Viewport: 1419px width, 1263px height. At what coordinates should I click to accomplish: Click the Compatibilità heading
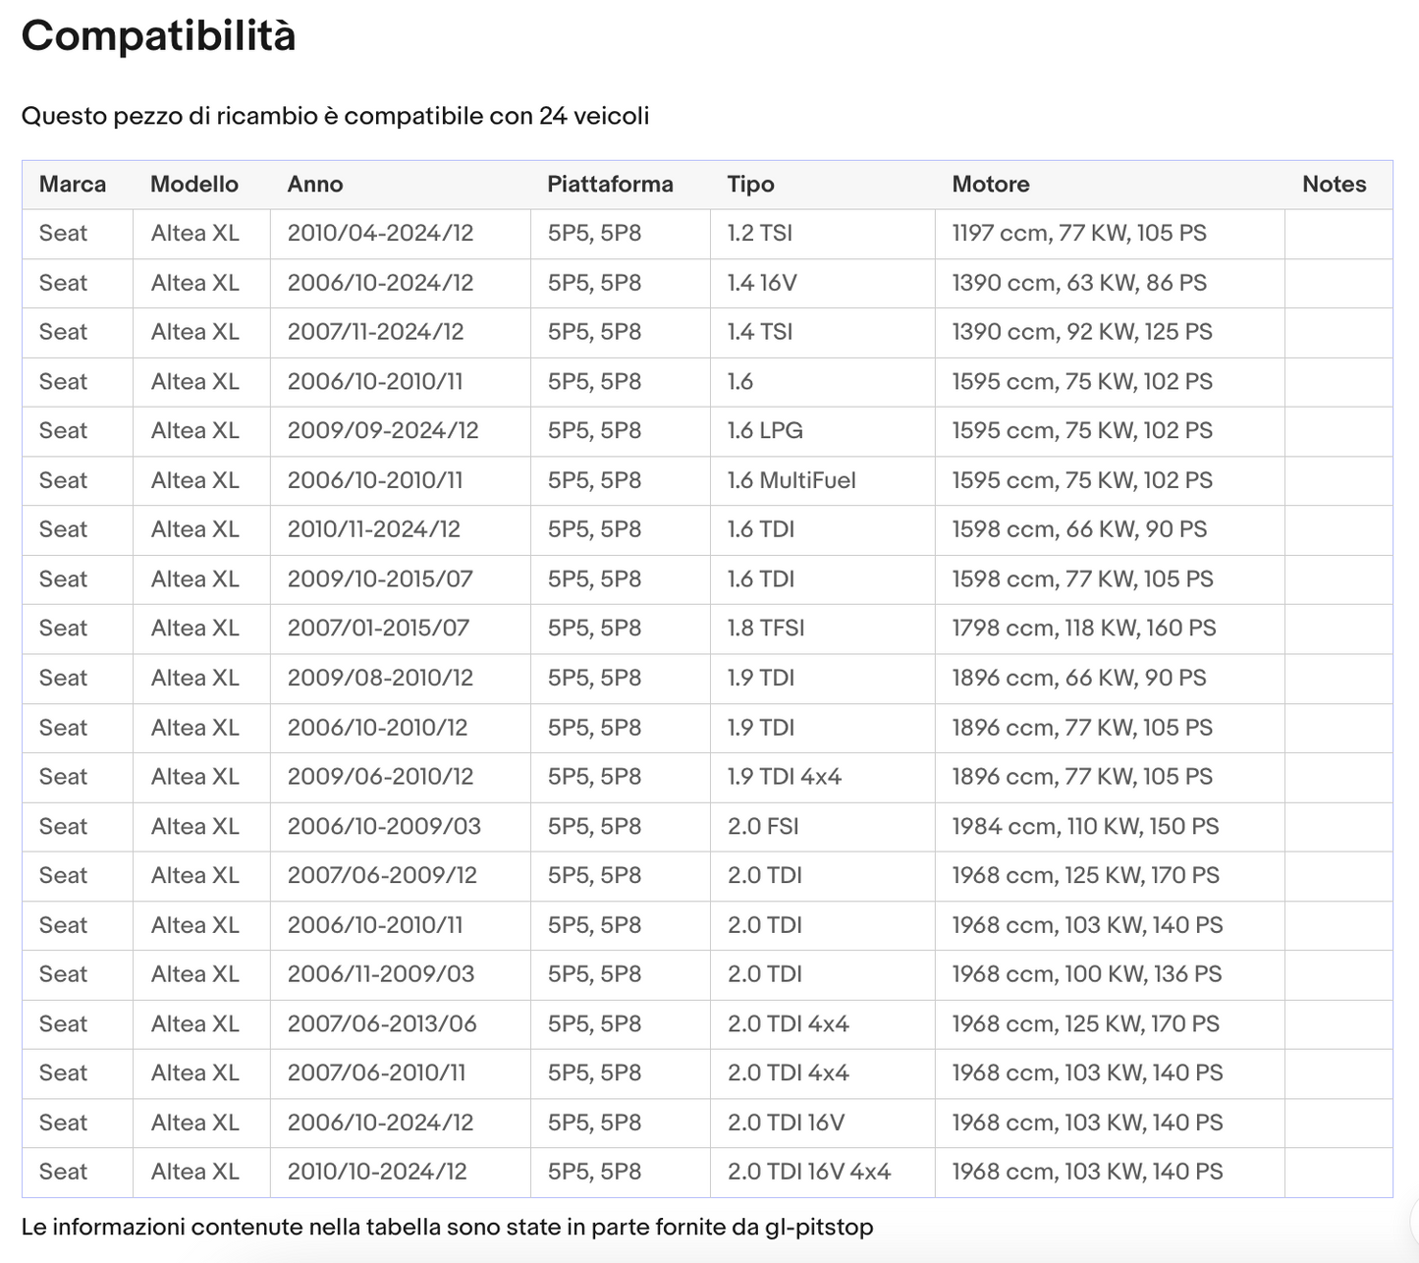tap(159, 36)
